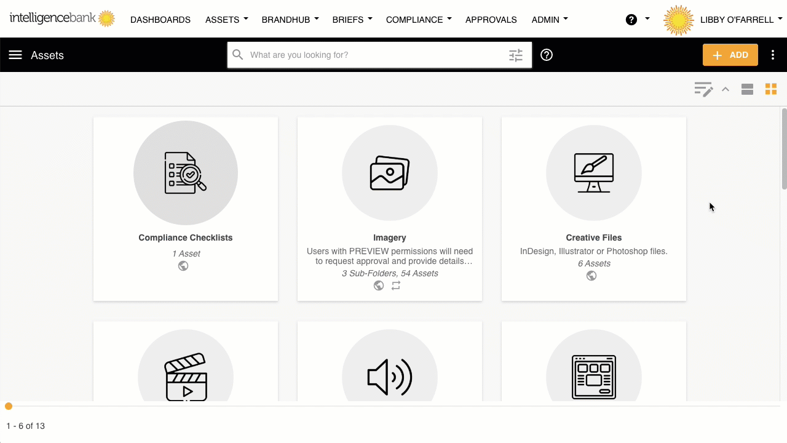Go to the Approvals page
This screenshot has height=443, width=787.
(x=491, y=20)
